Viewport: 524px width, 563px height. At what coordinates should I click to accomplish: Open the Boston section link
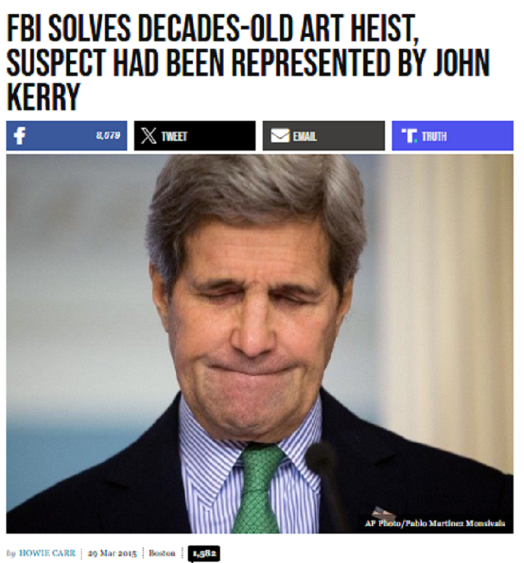tap(162, 553)
